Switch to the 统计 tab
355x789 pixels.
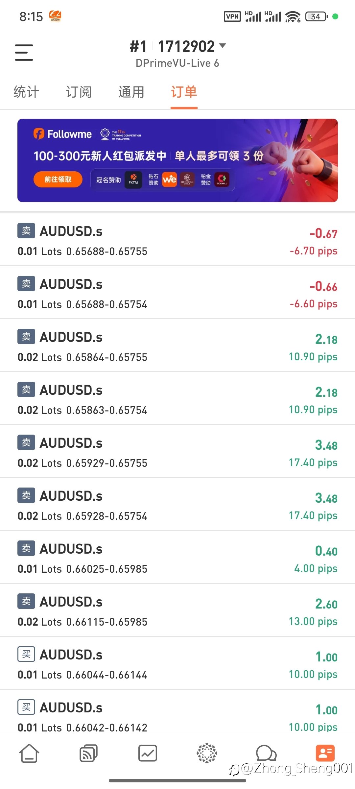click(x=26, y=92)
